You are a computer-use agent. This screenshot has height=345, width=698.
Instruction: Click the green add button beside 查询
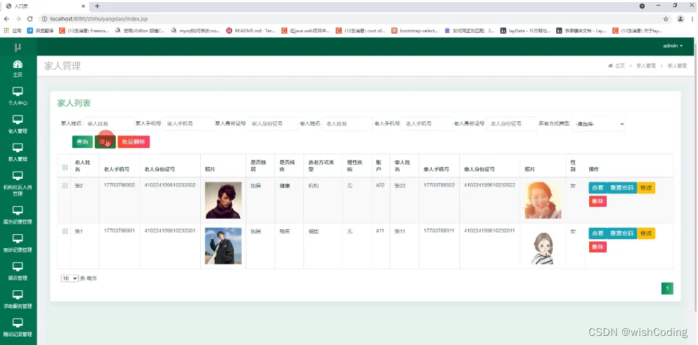pos(105,142)
